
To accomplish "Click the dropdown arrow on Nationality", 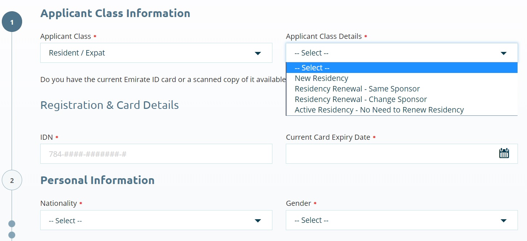I will [258, 220].
